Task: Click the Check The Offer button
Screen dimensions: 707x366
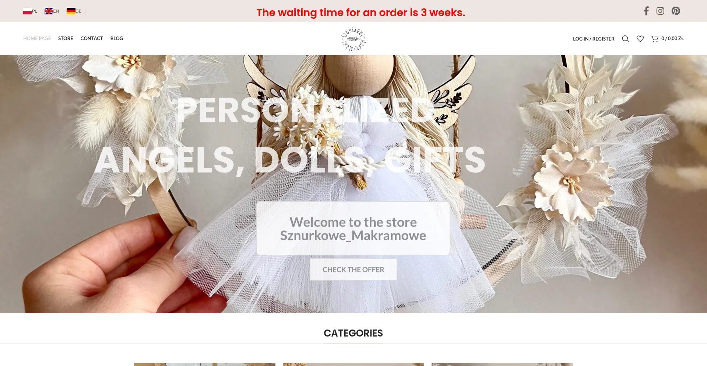Action: coord(353,269)
